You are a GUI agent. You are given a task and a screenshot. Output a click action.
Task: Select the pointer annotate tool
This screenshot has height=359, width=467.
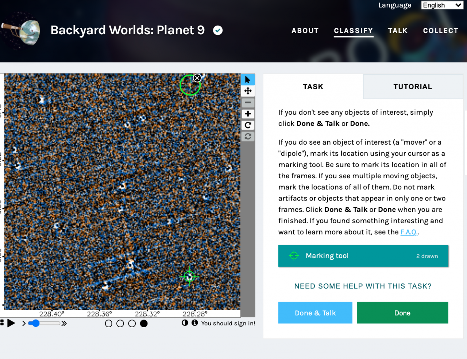248,80
